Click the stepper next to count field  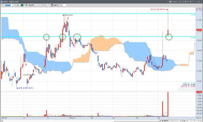61,5
